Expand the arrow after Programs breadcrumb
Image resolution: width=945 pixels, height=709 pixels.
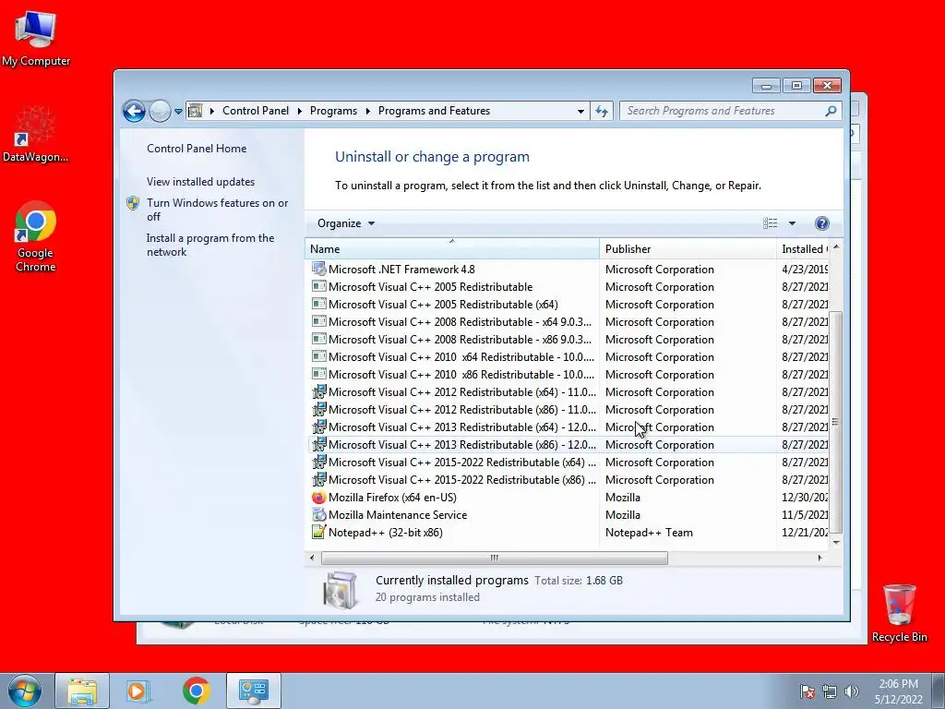pyautogui.click(x=367, y=111)
